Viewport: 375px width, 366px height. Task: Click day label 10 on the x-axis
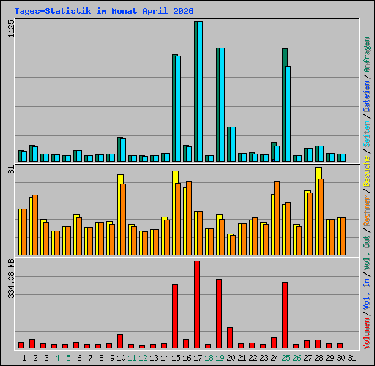coord(121,358)
